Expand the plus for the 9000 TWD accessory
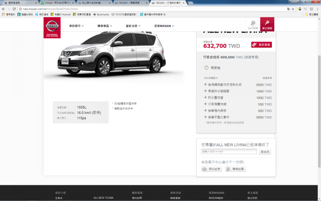321x201 pixels. coord(206,117)
